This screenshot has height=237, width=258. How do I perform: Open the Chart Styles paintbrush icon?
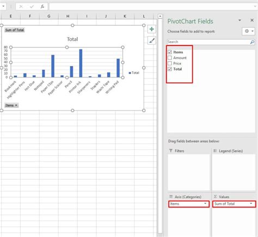coord(151,40)
